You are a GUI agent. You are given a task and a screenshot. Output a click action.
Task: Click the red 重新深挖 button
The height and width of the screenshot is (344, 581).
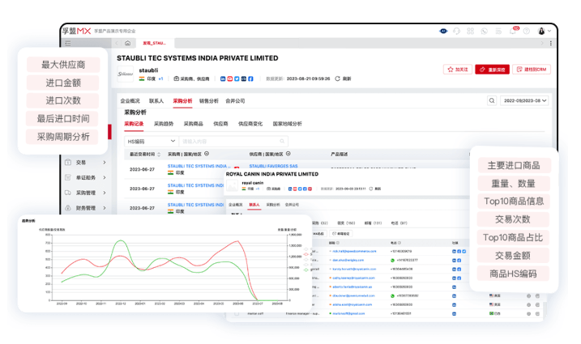pos(493,70)
